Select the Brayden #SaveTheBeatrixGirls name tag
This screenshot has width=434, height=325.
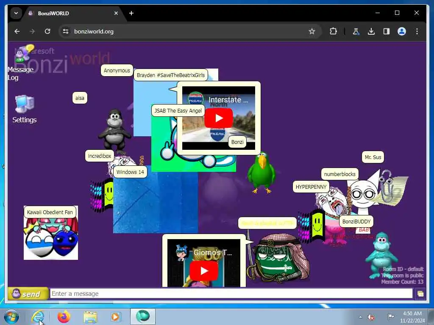(x=171, y=75)
